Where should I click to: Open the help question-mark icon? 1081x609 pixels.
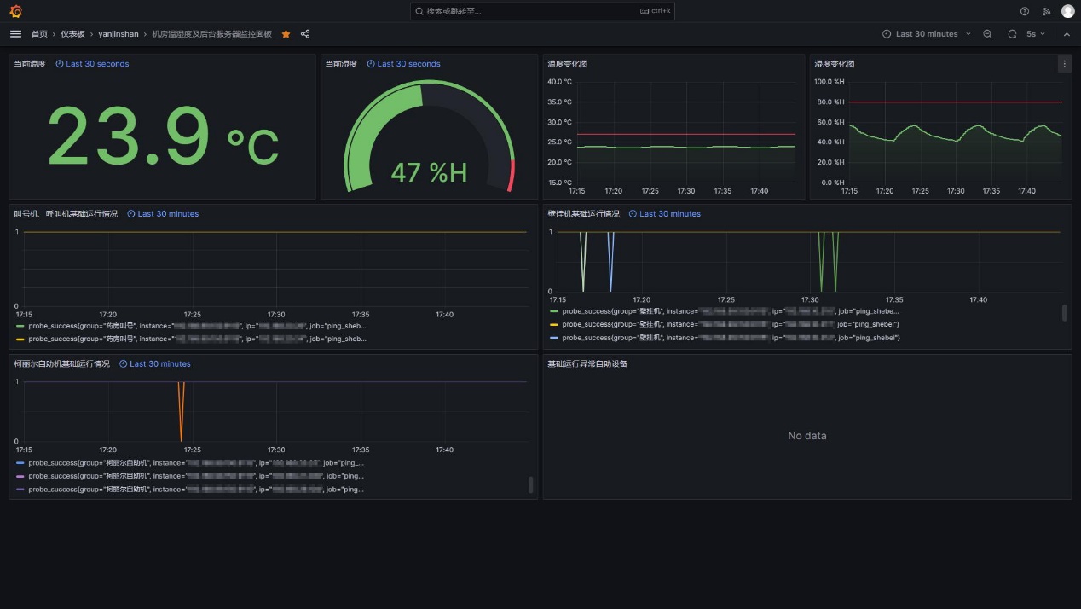point(1025,11)
